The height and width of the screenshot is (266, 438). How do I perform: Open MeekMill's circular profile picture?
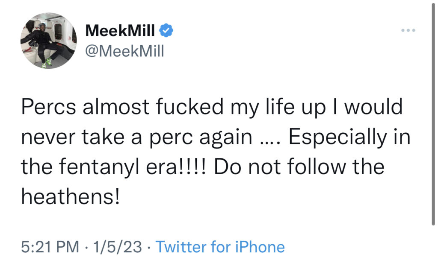[x=49, y=41]
